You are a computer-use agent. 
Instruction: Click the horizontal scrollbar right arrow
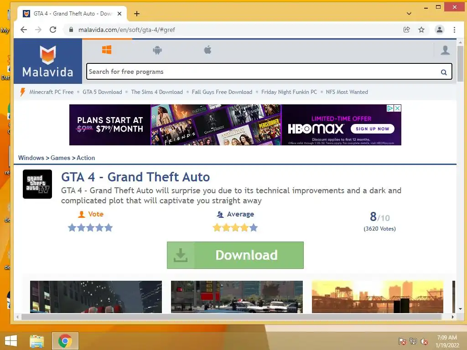click(x=453, y=317)
